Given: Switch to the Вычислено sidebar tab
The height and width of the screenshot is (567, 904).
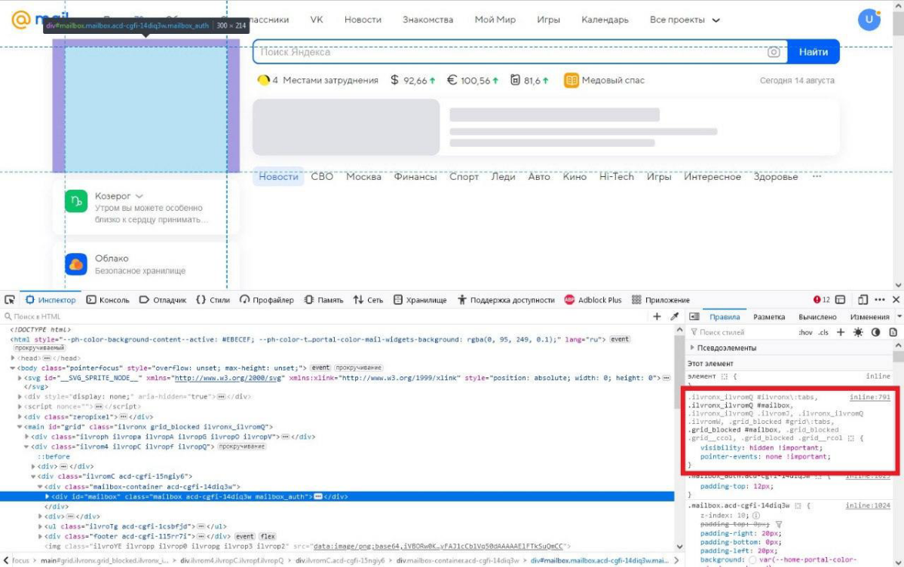Looking at the screenshot, I should (817, 316).
